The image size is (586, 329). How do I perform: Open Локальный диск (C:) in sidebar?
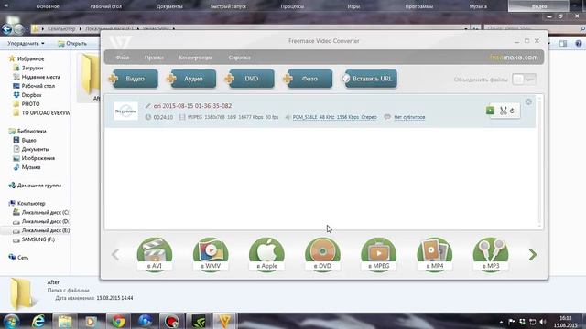click(41, 212)
